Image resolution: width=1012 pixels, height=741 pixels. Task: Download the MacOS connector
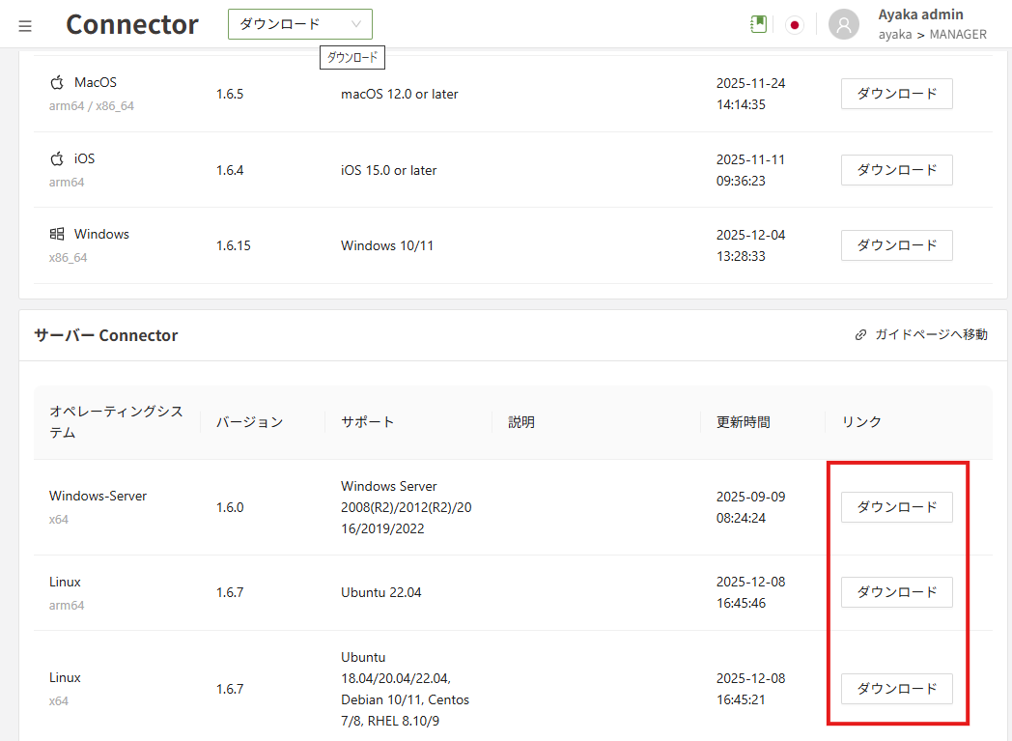896,94
